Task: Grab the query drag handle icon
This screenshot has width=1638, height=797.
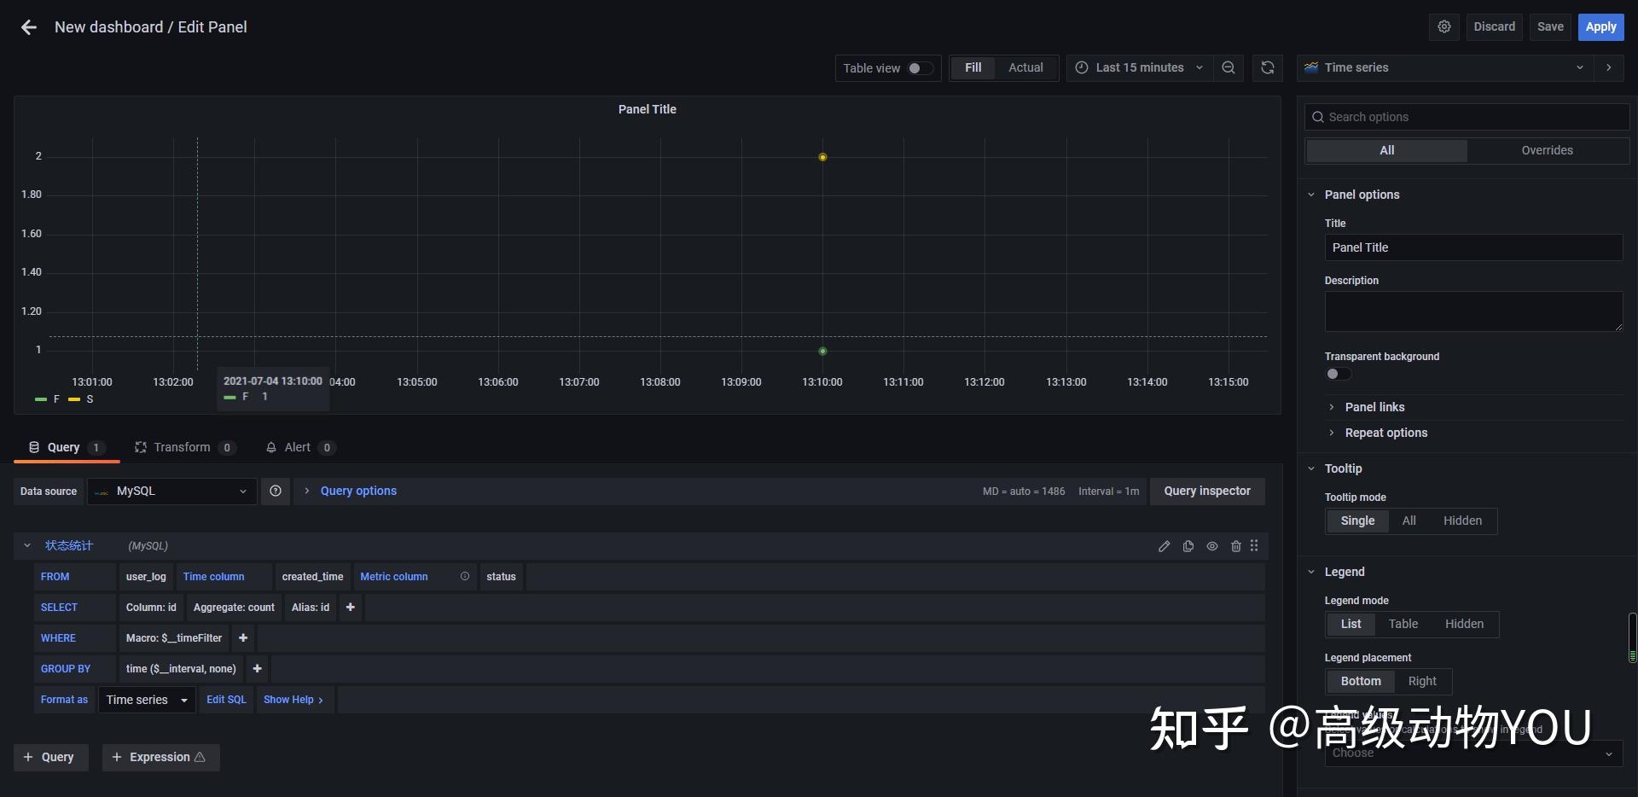Action: (1254, 546)
